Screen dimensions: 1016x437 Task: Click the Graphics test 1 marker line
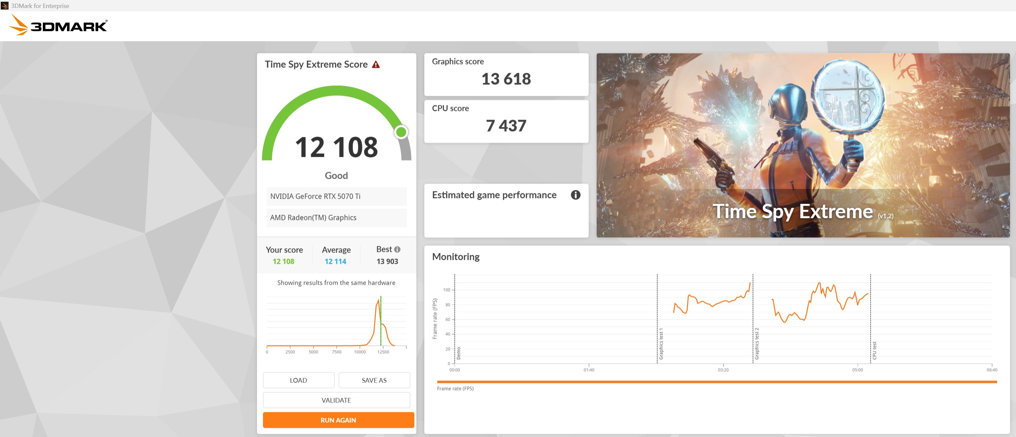pyautogui.click(x=657, y=318)
